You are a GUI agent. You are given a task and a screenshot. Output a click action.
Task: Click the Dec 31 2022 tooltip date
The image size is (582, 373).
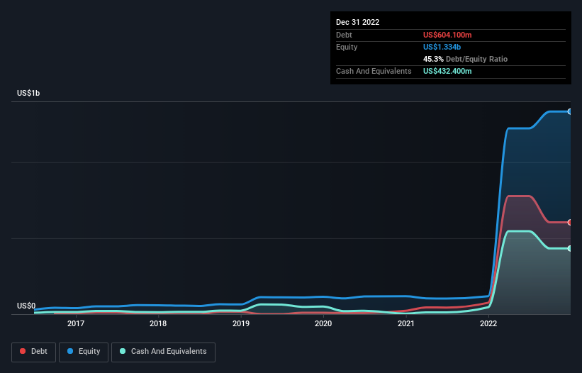coord(357,22)
